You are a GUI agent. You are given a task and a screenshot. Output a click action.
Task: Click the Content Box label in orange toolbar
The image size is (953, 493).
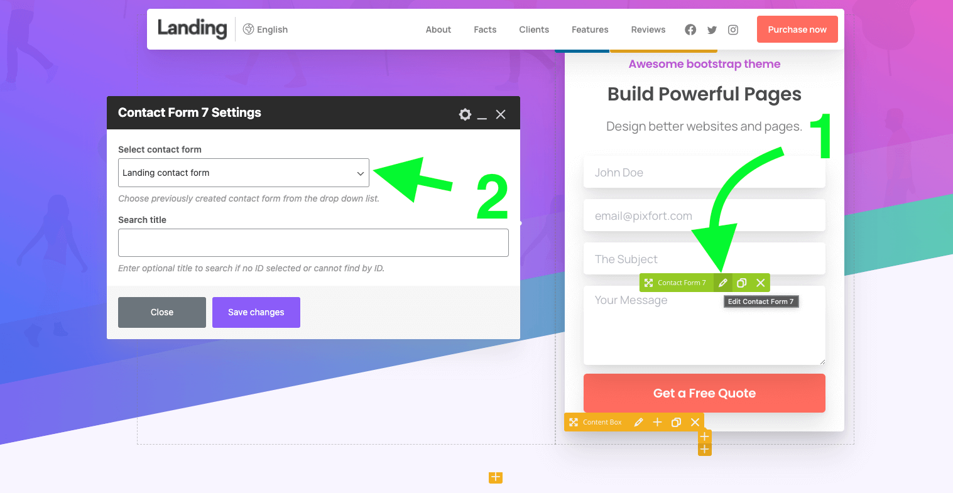coord(602,422)
